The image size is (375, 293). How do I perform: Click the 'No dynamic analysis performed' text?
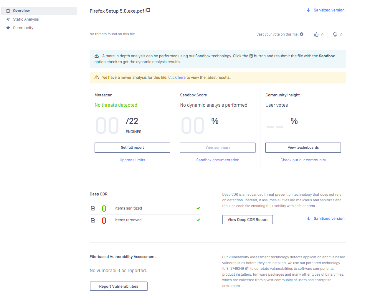pos(214,105)
